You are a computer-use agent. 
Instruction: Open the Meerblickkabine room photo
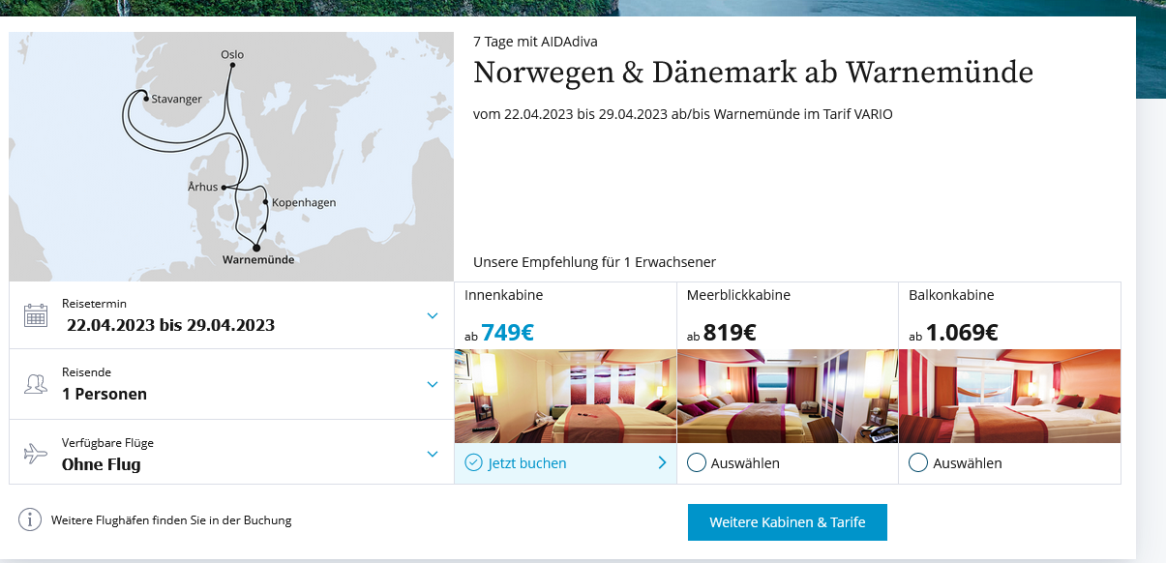click(788, 396)
